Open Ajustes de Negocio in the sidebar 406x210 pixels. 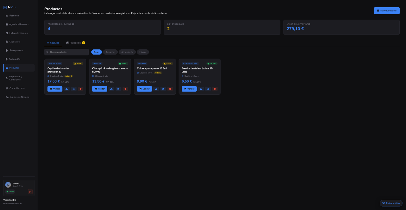[x=19, y=97]
